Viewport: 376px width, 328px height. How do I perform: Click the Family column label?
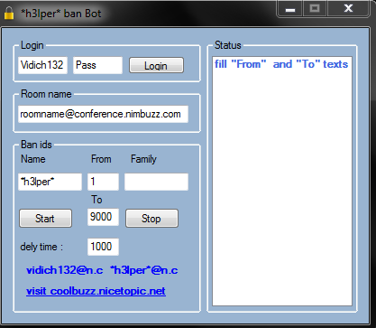(143, 159)
